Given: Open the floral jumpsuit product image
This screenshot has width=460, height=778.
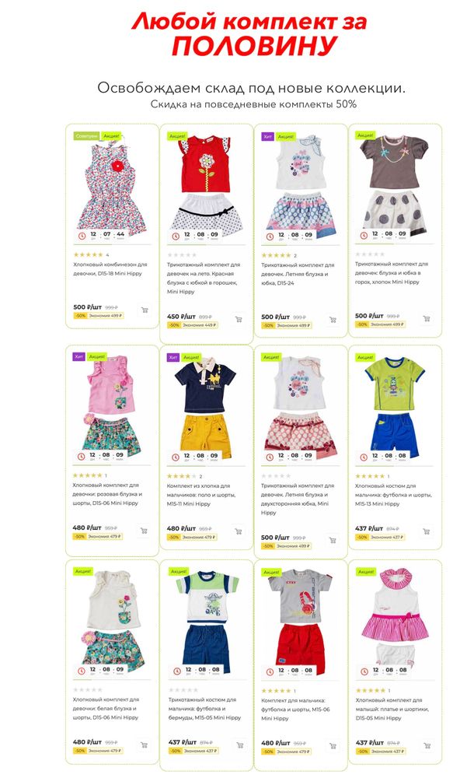Looking at the screenshot, I should 112,186.
